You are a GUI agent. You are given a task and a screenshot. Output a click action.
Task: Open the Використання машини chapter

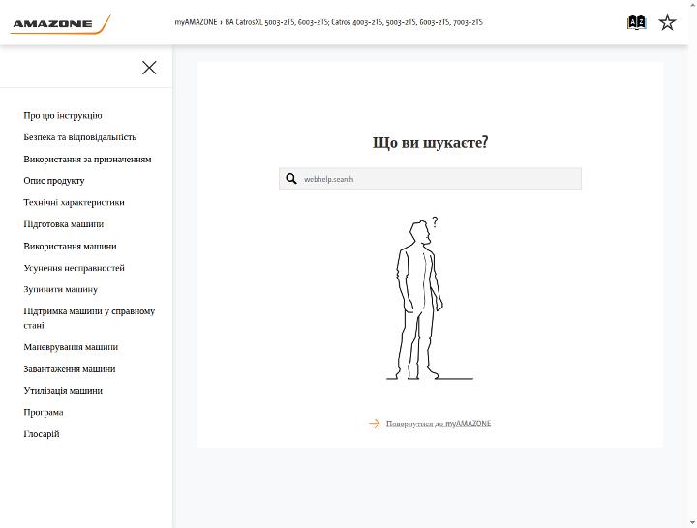71,246
